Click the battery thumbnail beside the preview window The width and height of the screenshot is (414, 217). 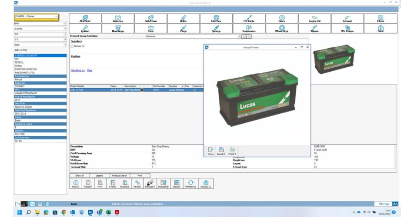click(334, 60)
